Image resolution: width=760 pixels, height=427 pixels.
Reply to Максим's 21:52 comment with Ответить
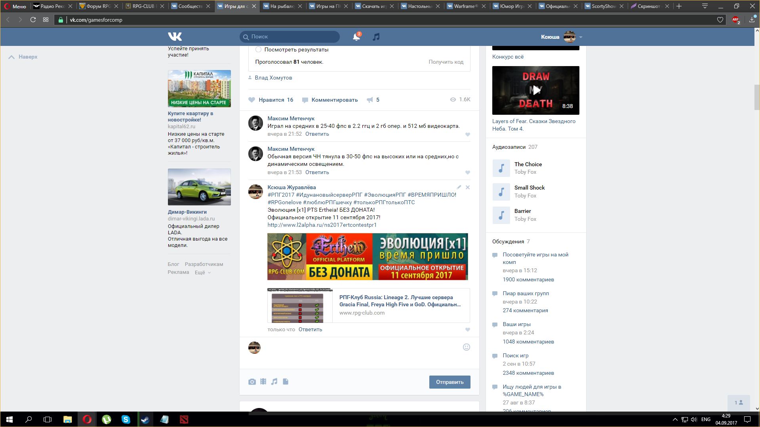317,134
